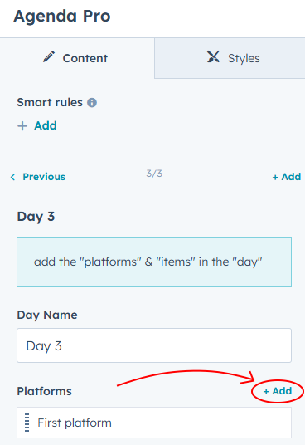This screenshot has width=305, height=445.
Task: Add a new smart rule
Action: point(36,125)
